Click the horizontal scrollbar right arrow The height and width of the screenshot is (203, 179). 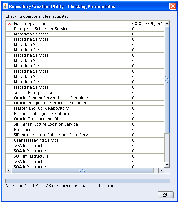(x=161, y=170)
